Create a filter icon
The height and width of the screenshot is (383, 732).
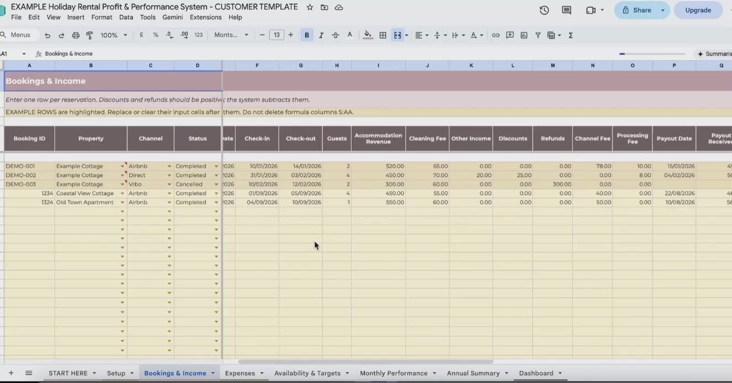[x=538, y=35]
